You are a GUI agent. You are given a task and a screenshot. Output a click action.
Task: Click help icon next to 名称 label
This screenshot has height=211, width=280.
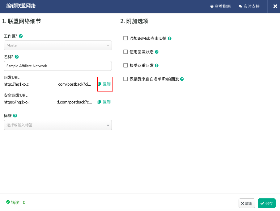point(17,57)
